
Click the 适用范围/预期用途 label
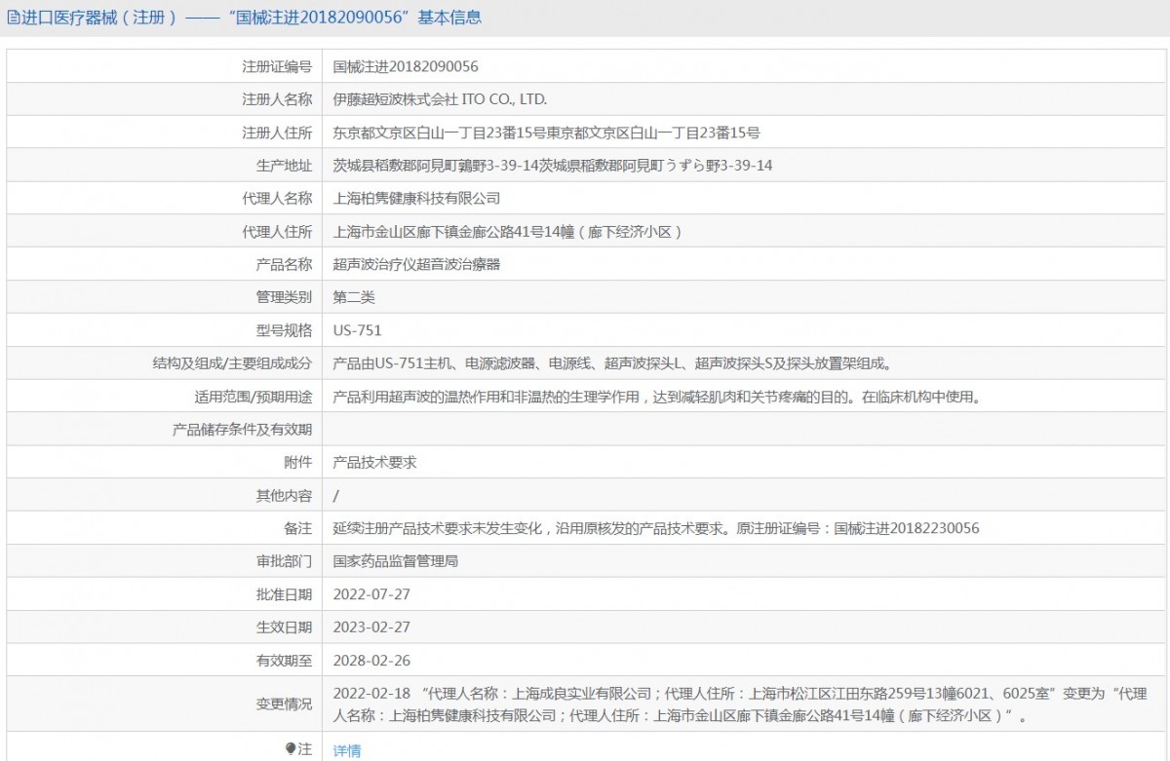click(253, 397)
